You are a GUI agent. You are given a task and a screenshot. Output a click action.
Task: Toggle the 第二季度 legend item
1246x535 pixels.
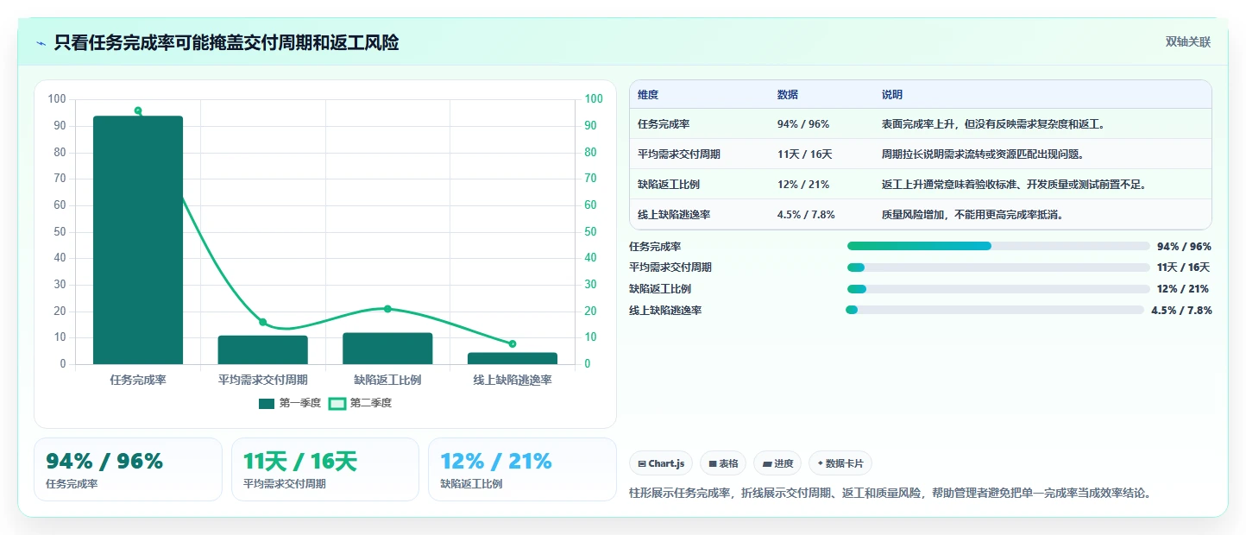[361, 403]
